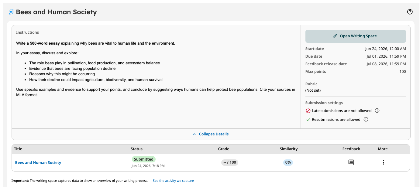The width and height of the screenshot is (420, 187).
Task: Click submission timestamp Jun 24, 2026, 7:18 PM
Action: 148,166
